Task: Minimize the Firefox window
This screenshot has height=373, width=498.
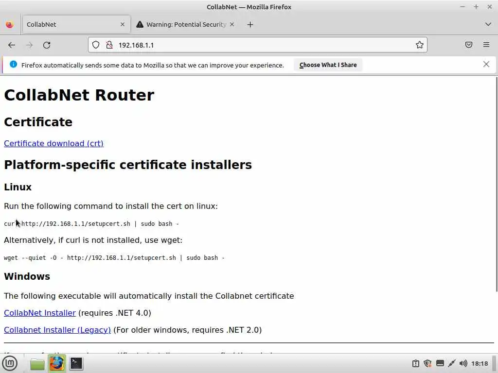Action: click(462, 7)
